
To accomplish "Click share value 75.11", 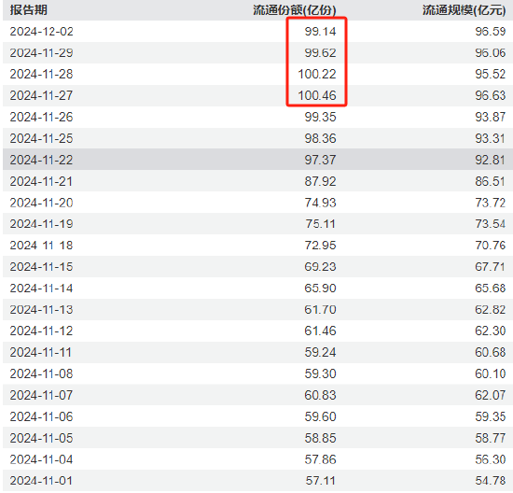I will (320, 224).
